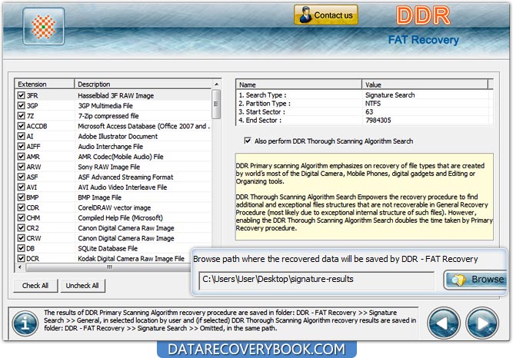Screen dimensions: 513x358
Task: Select 'AMR Codec(Mobile Audio) File' description
Action: pos(121,156)
